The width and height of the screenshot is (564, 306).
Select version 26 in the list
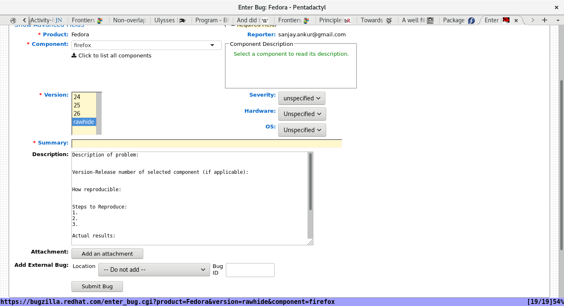tap(84, 114)
